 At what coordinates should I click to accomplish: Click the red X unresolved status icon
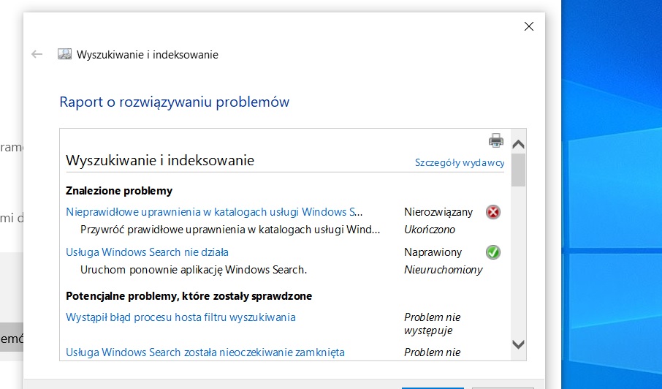492,212
